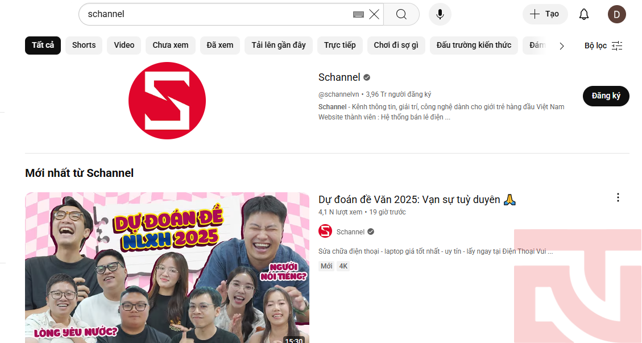
Task: Click the video description starting Sửa chữa điện thoại
Action: pos(436,251)
